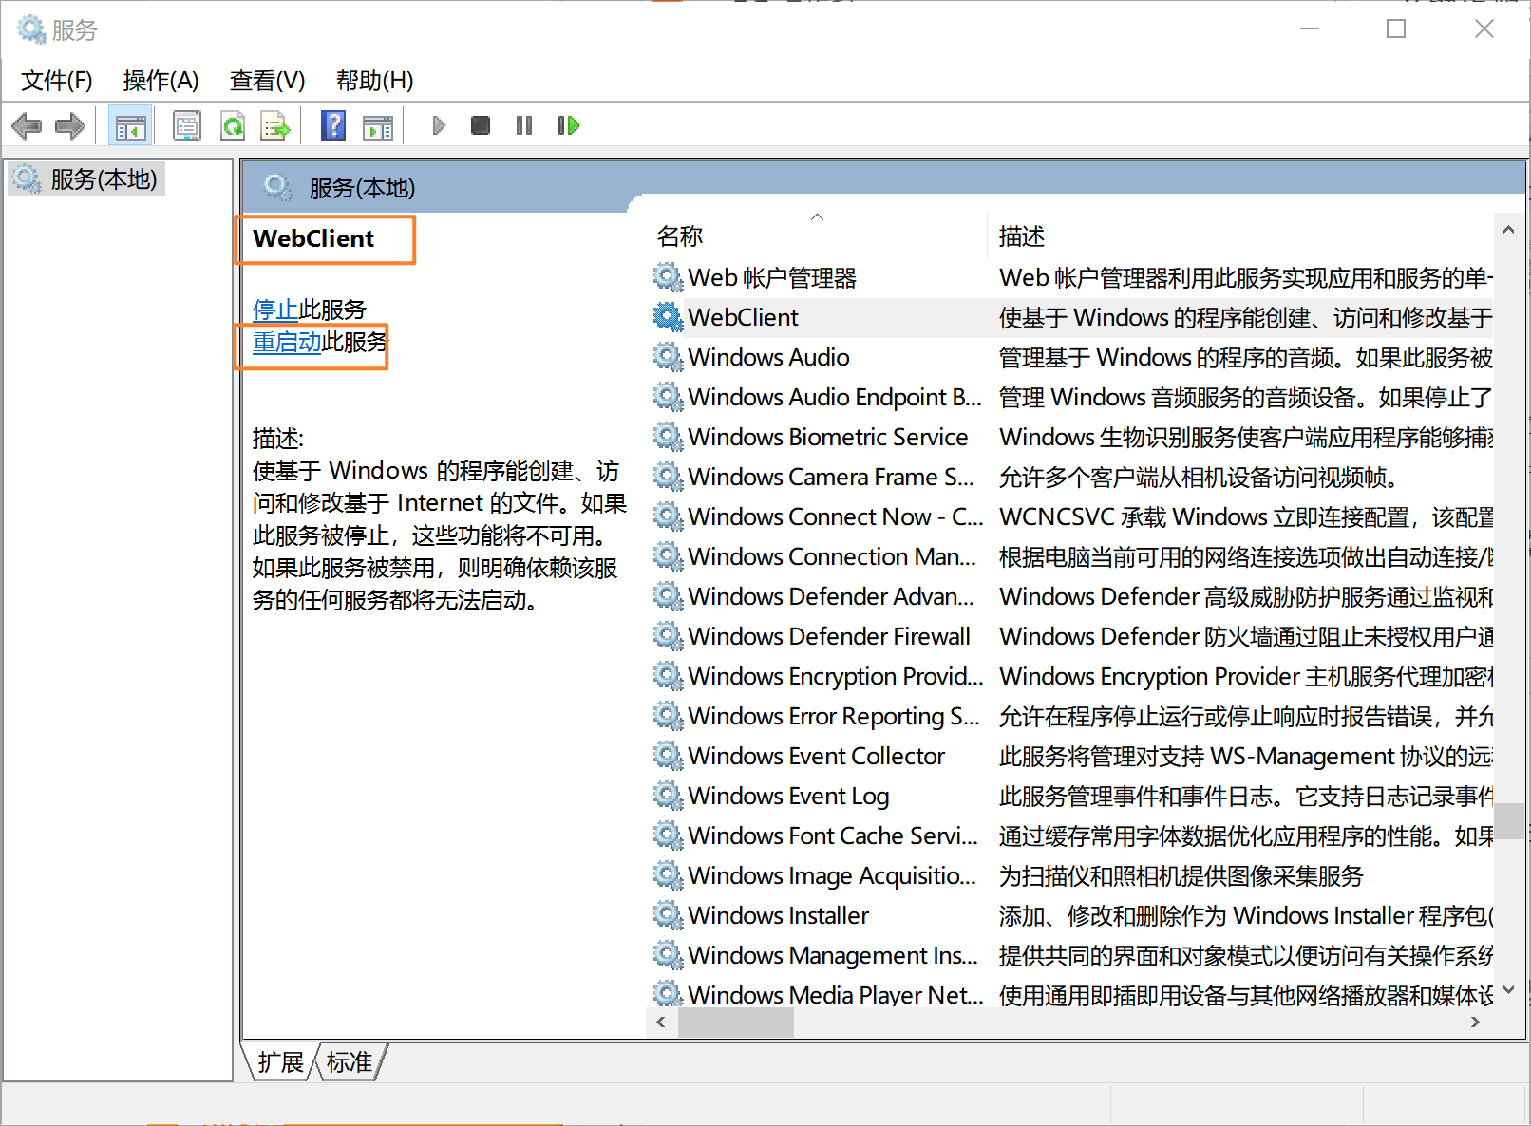1531x1126 pixels.
Task: Sort the list by 名称 column header
Action: coord(680,235)
